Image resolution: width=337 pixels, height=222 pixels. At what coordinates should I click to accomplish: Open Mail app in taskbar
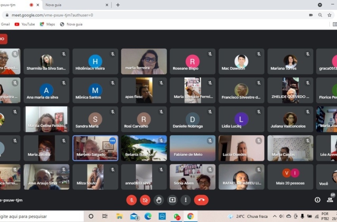pos(134,216)
